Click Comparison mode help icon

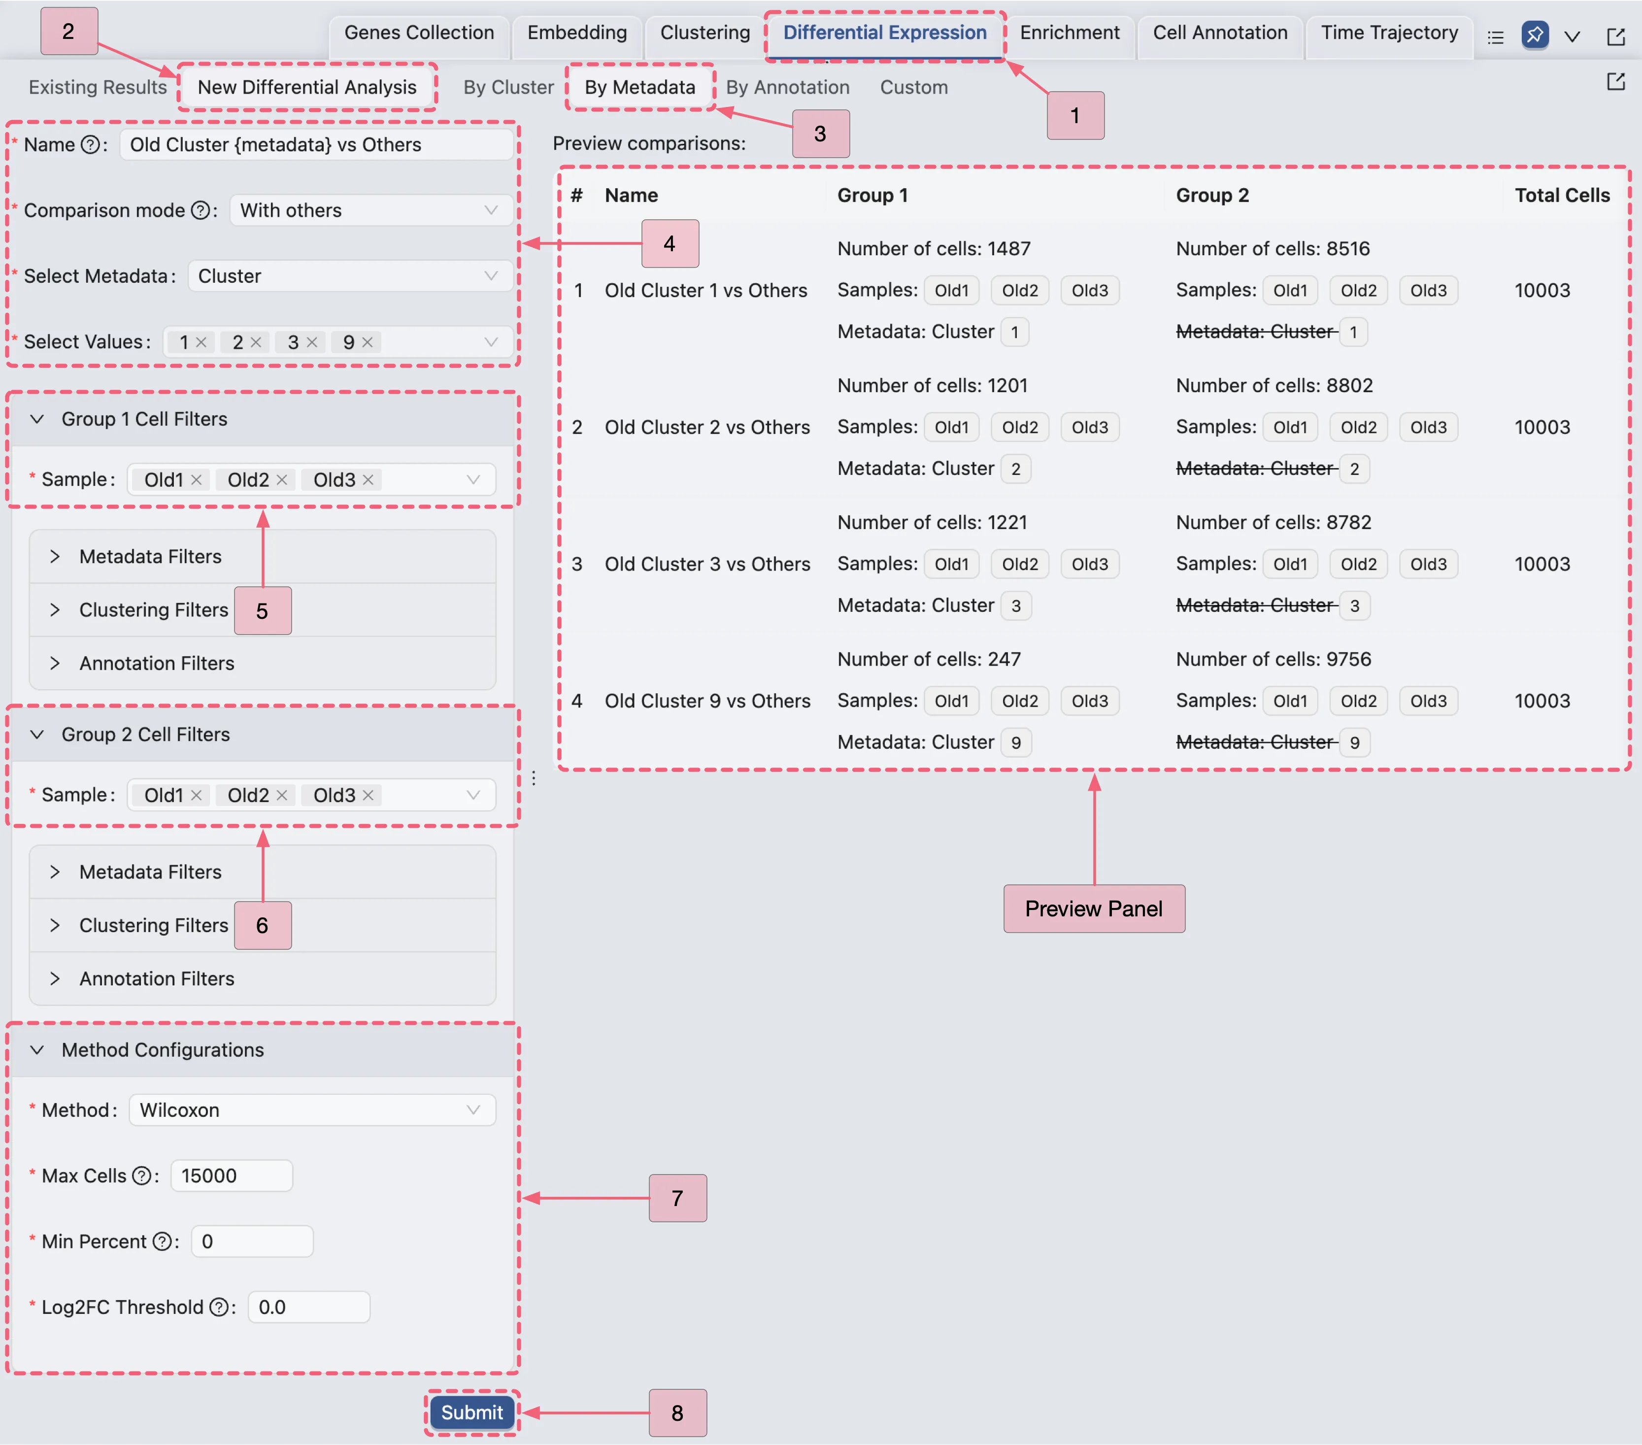click(200, 210)
